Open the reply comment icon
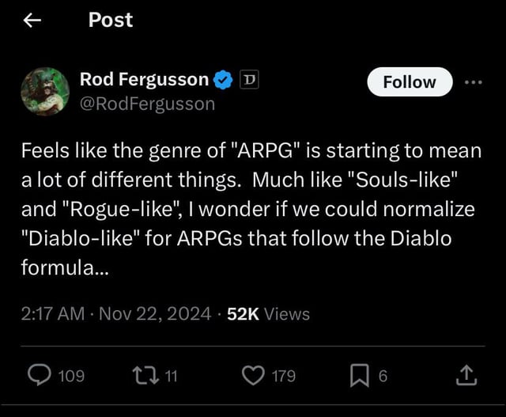This screenshot has width=506, height=417. pyautogui.click(x=40, y=375)
